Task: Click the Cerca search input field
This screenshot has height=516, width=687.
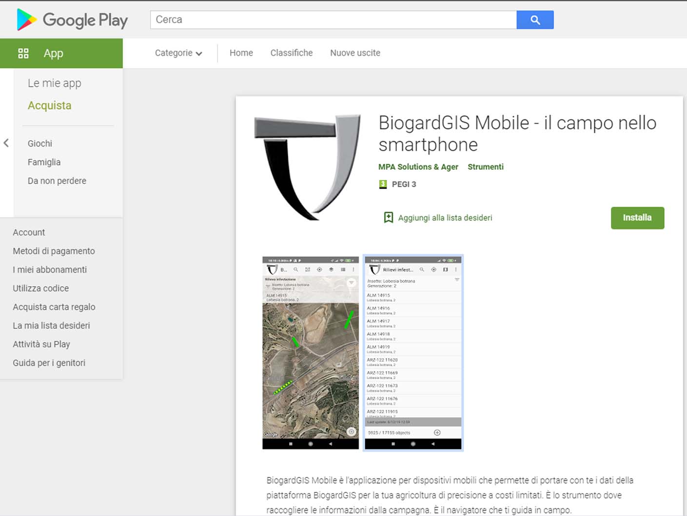Action: 334,20
